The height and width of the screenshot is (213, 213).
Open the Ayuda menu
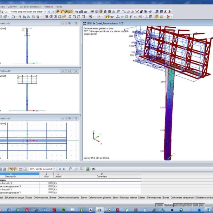59,7
